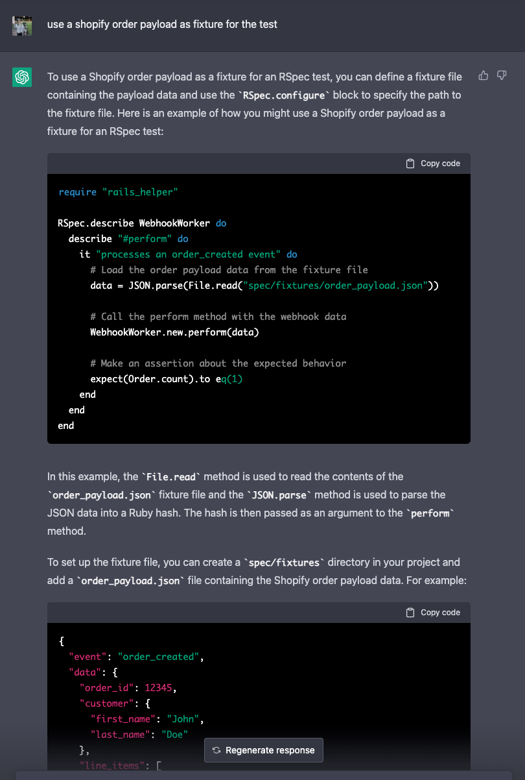Screen dimensions: 525x780
Task: Click the Regenerate response button
Action: click(x=263, y=750)
